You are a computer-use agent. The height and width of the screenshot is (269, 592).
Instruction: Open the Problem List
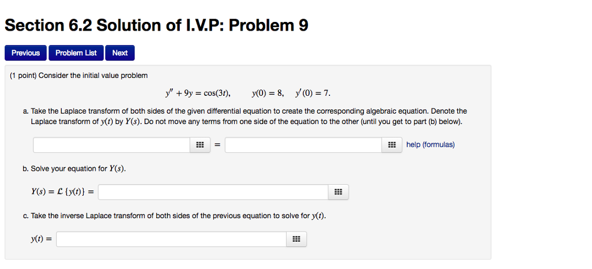76,53
